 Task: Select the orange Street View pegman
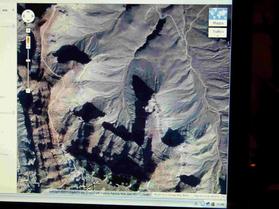[28, 40]
